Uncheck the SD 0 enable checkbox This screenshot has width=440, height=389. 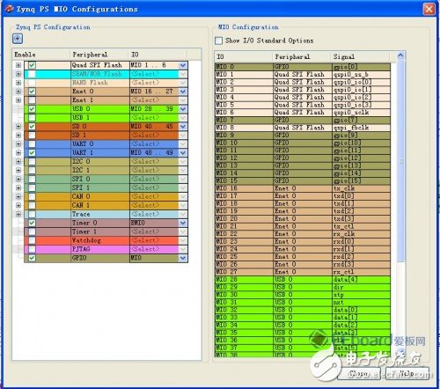[x=32, y=127]
